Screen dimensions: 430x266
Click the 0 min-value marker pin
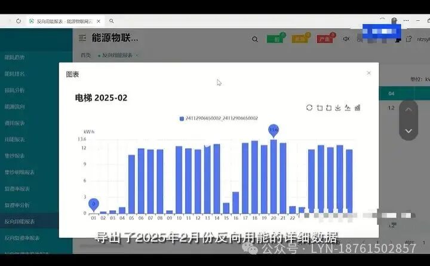[94, 204]
